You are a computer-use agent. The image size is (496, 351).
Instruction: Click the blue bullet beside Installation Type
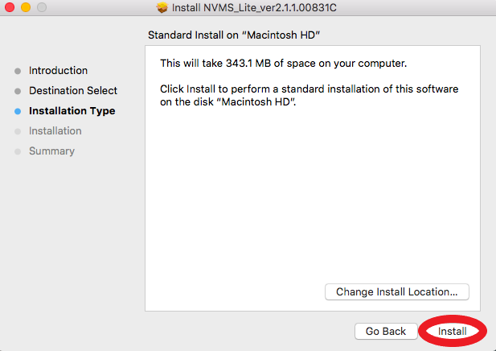(18, 111)
